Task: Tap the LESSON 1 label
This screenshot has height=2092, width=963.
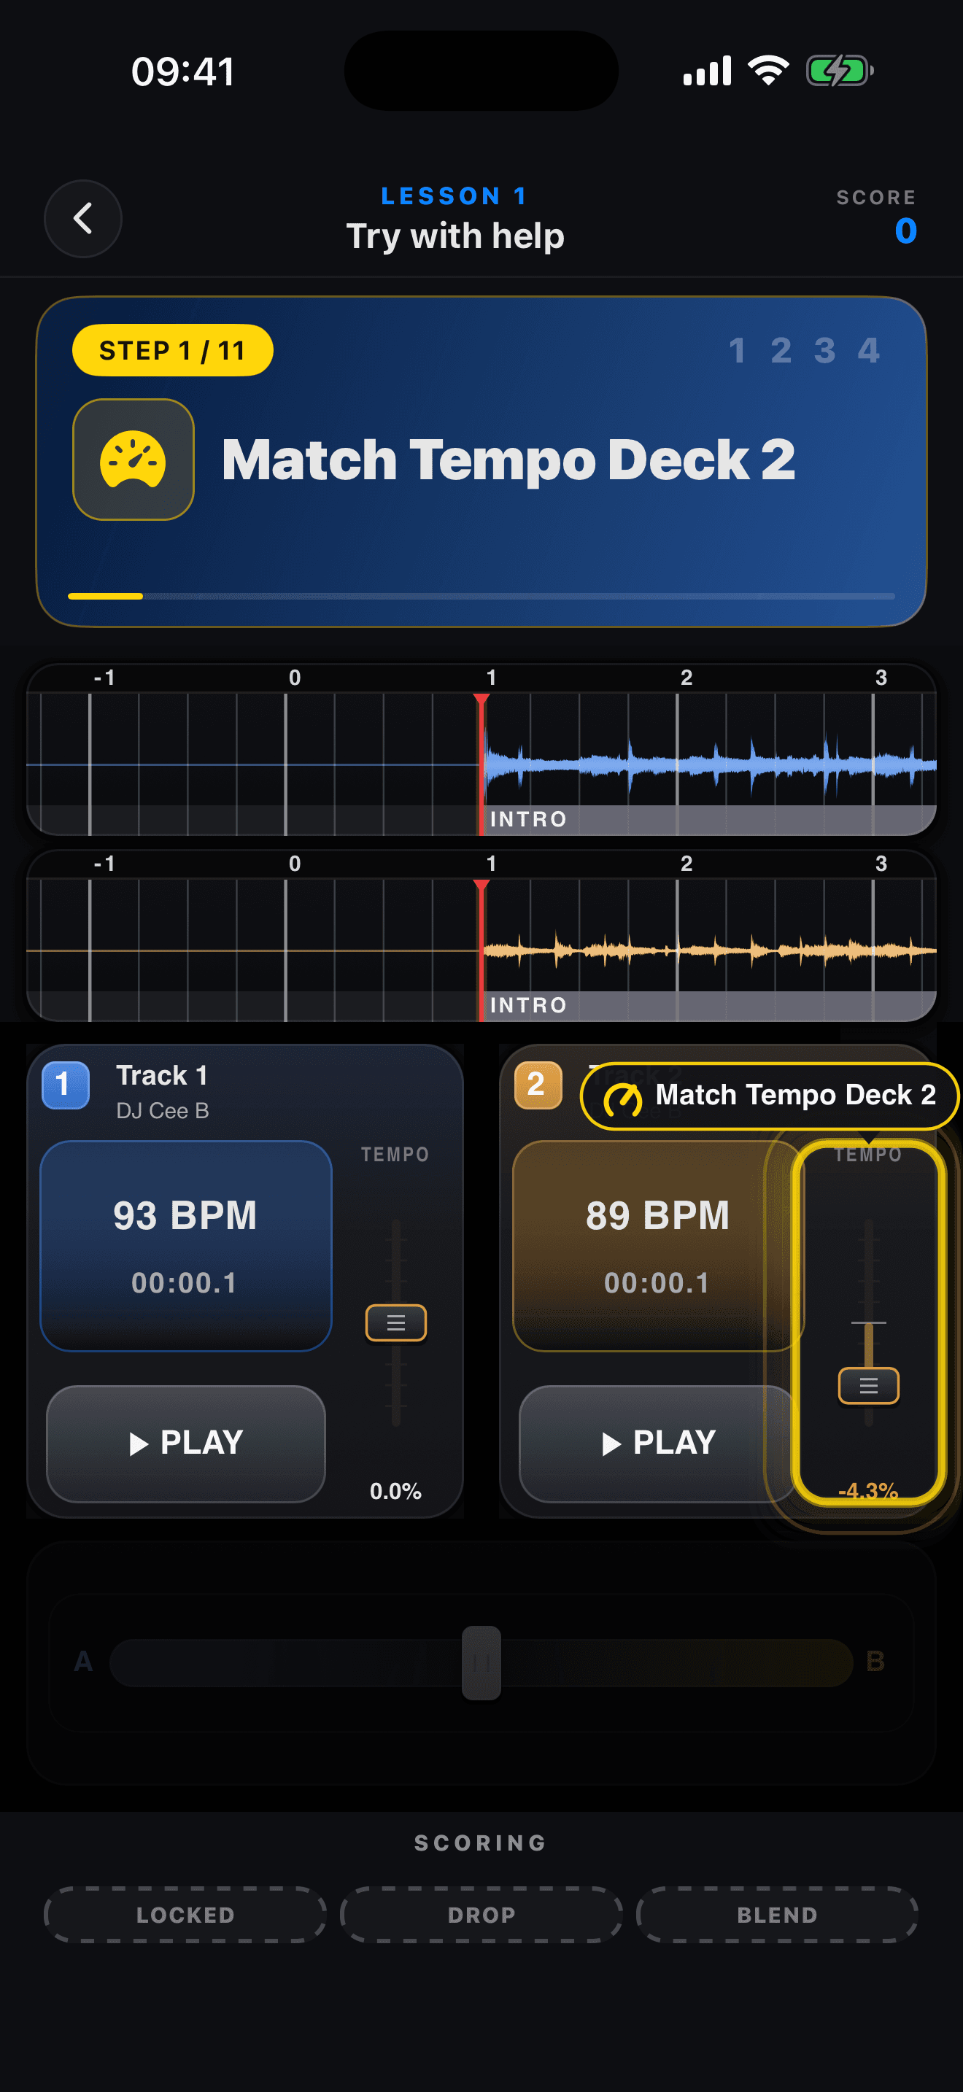Action: click(455, 195)
